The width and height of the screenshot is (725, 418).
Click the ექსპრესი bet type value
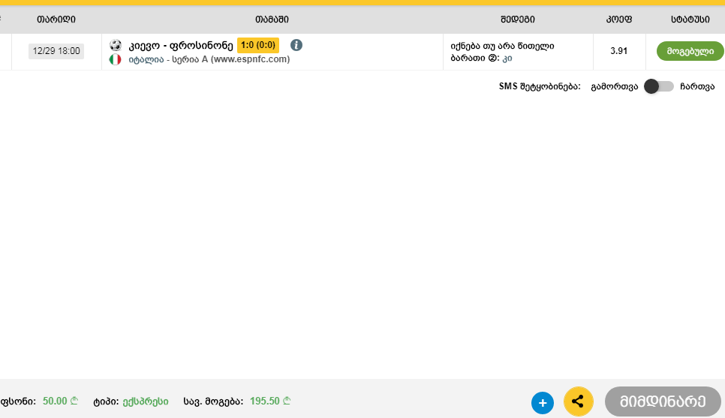tap(145, 401)
